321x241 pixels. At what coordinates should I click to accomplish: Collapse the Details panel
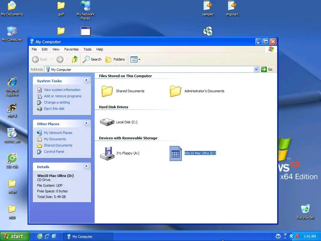pyautogui.click(x=87, y=166)
